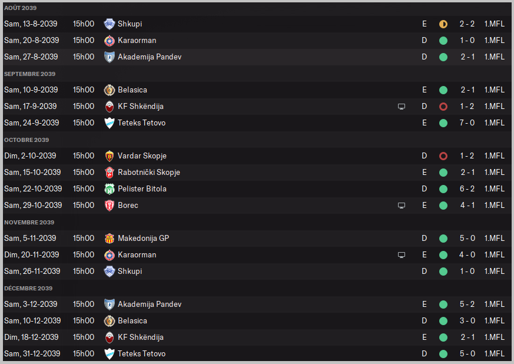
Task: Click the Pelister Bitola club badge
Action: pos(109,189)
